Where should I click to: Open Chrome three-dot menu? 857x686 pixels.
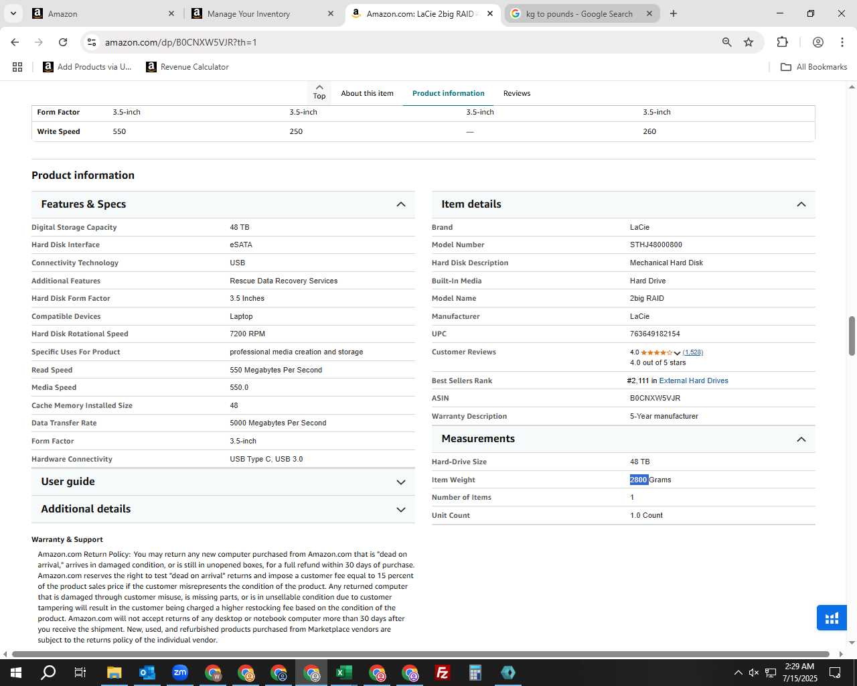pyautogui.click(x=842, y=42)
